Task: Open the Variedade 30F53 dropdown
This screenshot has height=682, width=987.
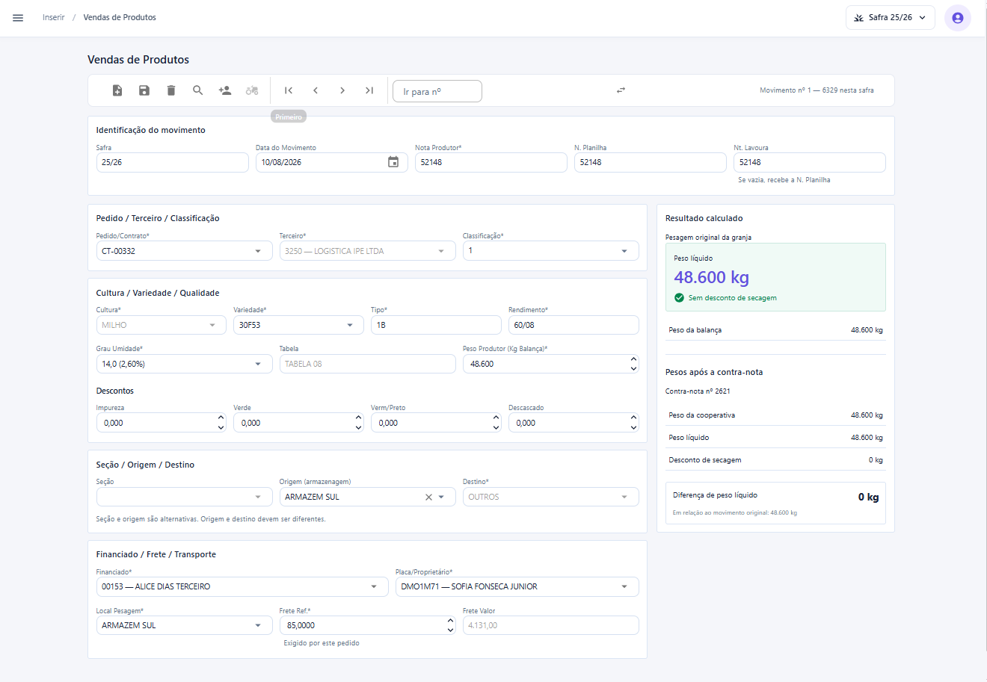Action: coord(350,325)
